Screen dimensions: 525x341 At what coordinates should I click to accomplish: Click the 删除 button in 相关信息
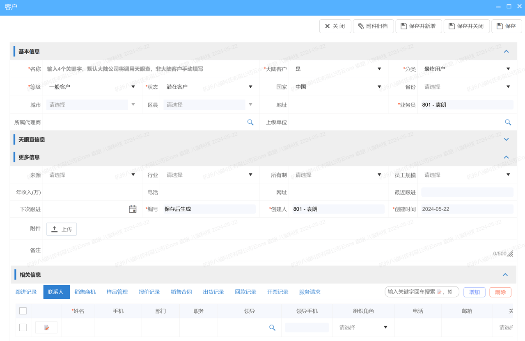point(500,292)
